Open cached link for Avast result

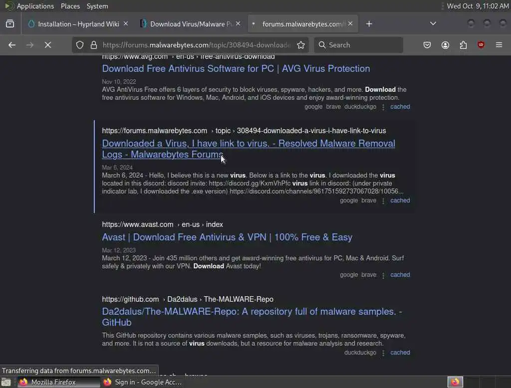coord(400,275)
